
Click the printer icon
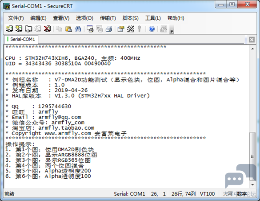pos(109,29)
